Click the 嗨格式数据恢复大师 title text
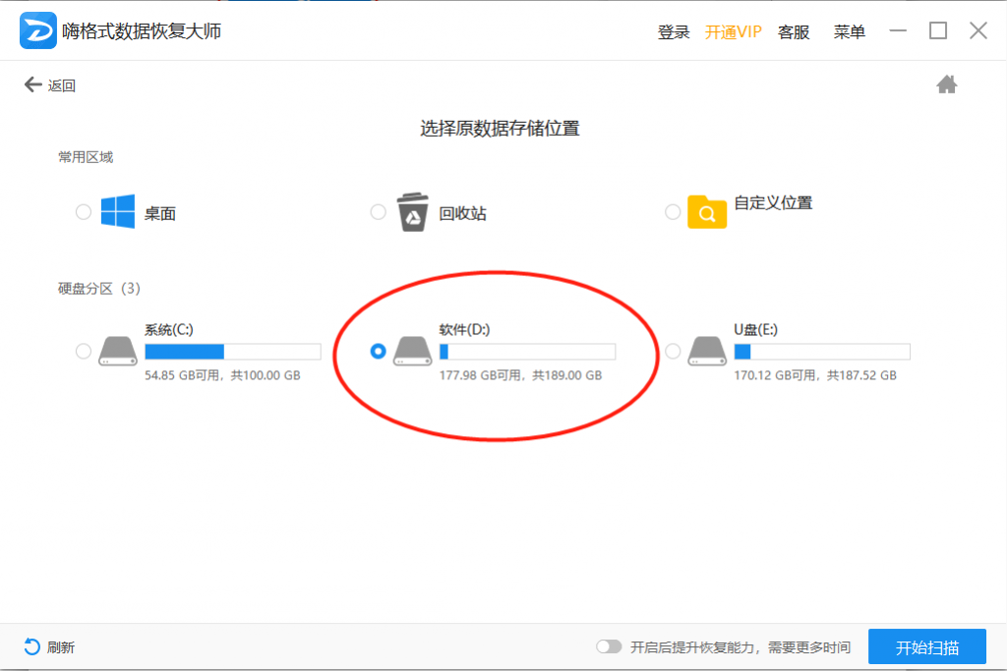 (142, 30)
